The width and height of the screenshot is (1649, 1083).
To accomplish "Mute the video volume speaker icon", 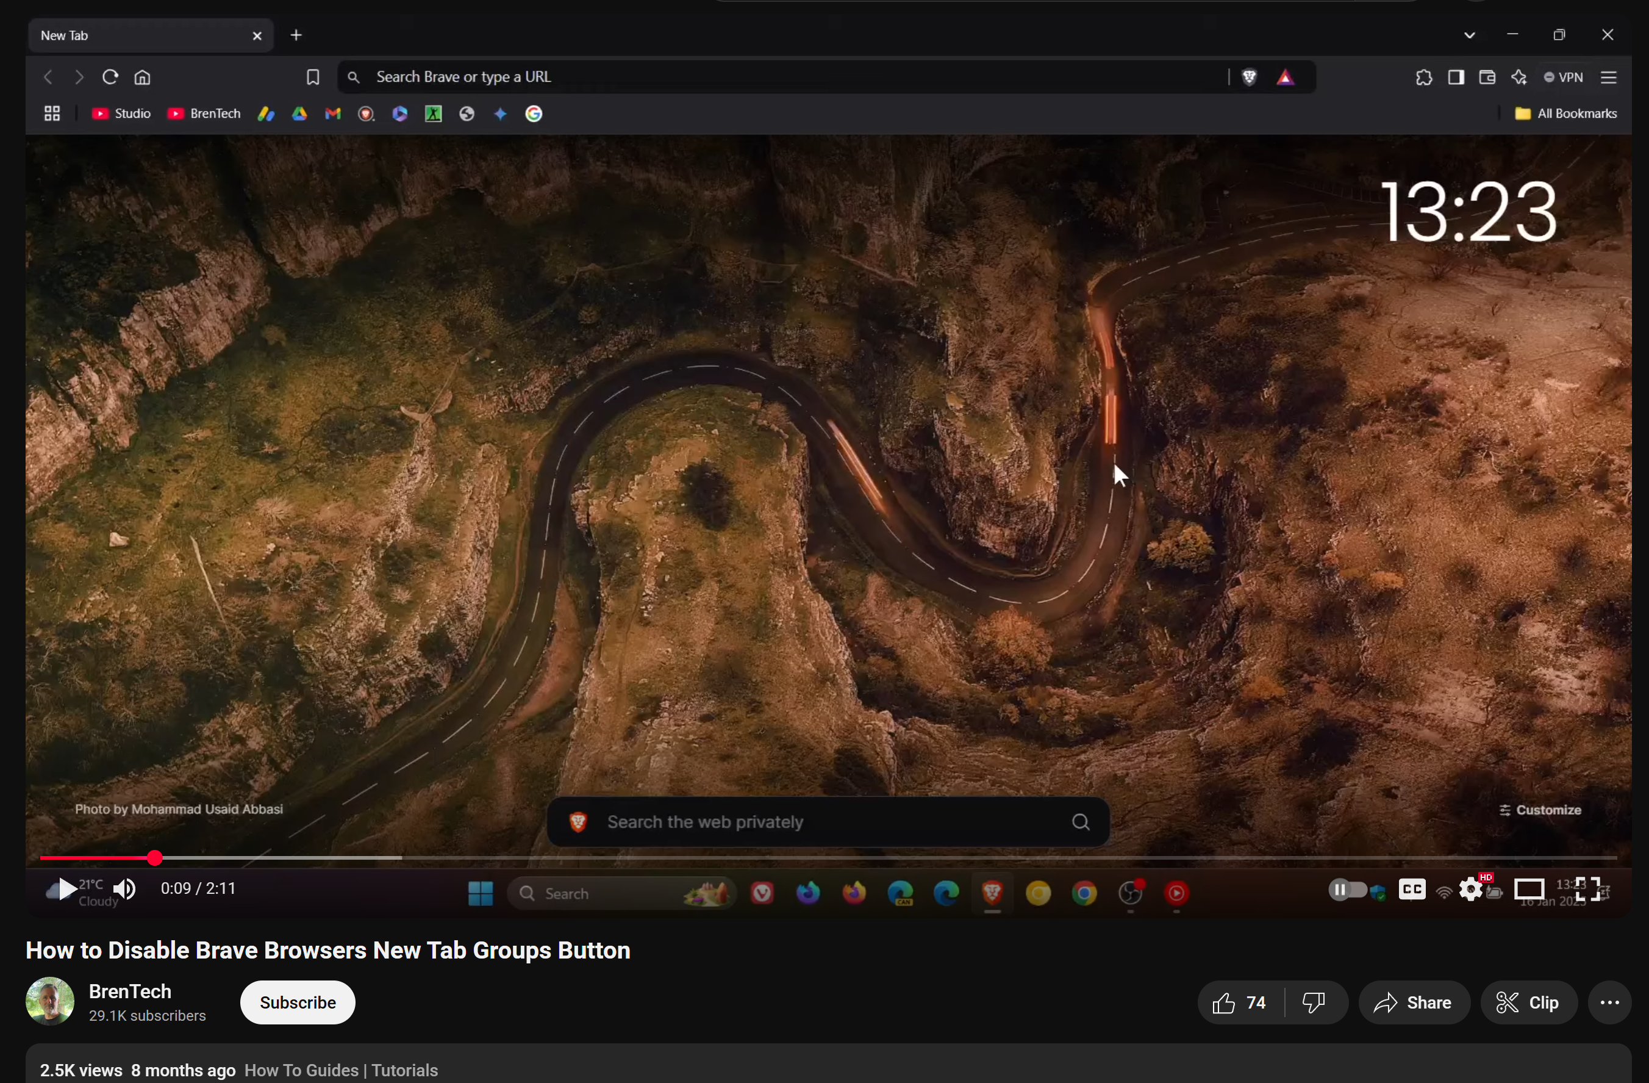I will tap(126, 889).
